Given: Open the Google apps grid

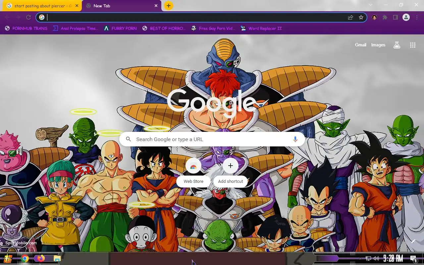Looking at the screenshot, I should click(x=413, y=45).
